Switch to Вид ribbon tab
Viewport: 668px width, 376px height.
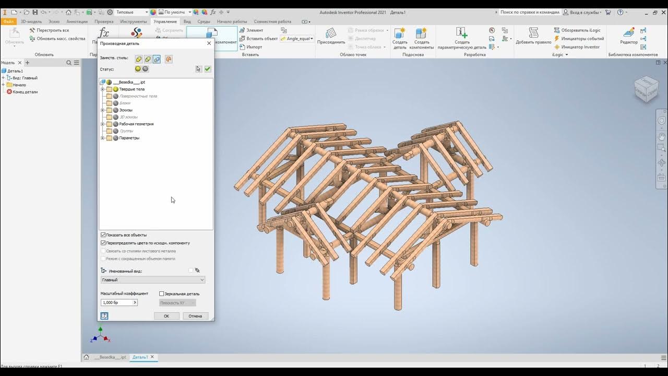click(187, 21)
